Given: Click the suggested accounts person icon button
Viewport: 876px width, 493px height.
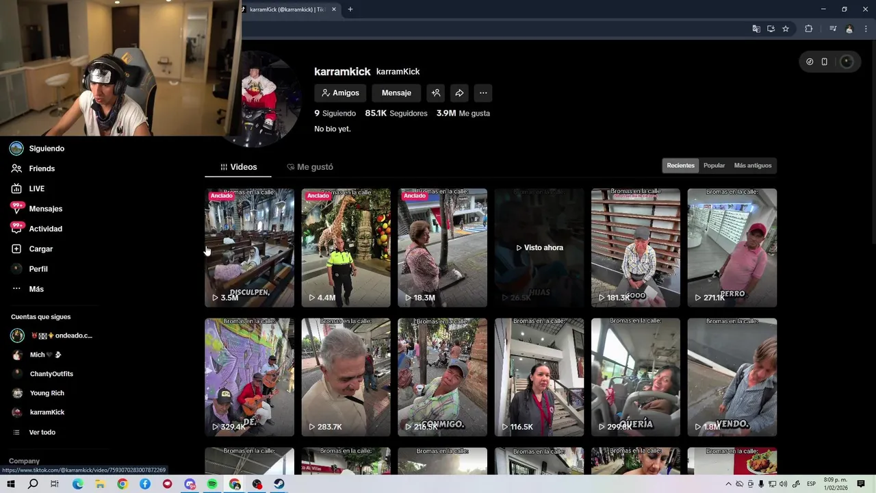Looking at the screenshot, I should tap(436, 93).
